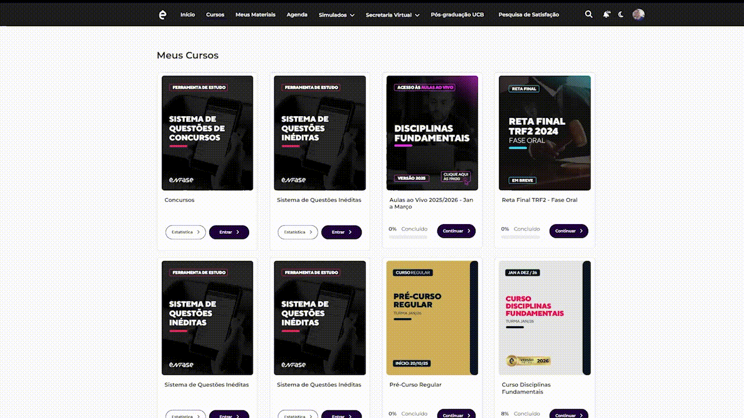
Task: Expand the Secretaria Virtual dropdown
Action: point(392,15)
